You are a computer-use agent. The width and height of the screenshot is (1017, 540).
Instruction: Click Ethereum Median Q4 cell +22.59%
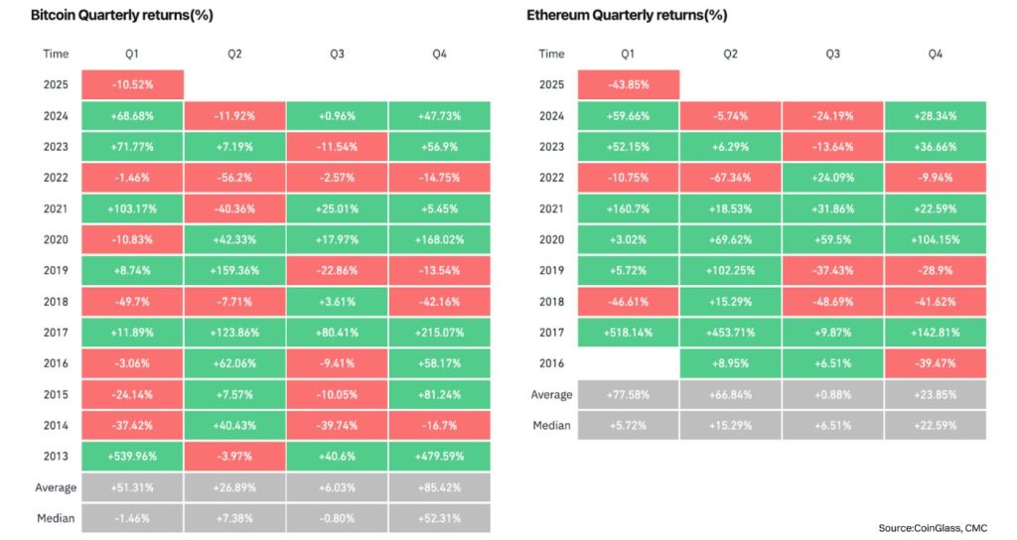pos(935,425)
